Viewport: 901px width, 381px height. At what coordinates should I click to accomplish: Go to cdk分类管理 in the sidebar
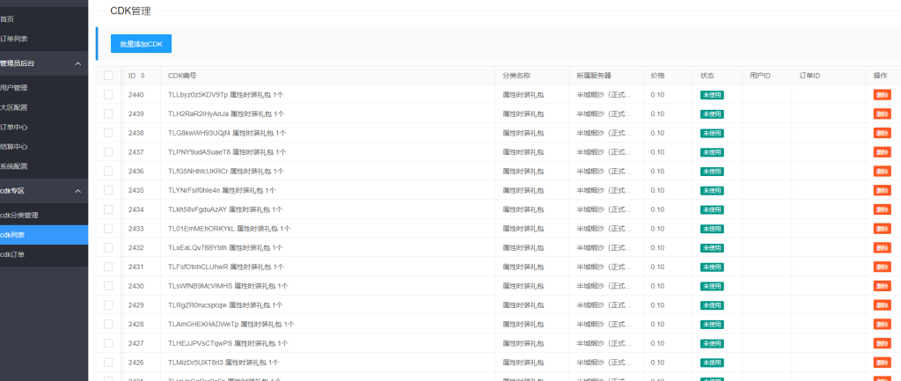(19, 215)
